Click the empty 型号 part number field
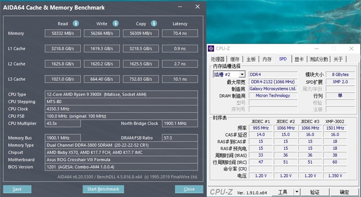This screenshot has height=197, width=361. (x=273, y=102)
